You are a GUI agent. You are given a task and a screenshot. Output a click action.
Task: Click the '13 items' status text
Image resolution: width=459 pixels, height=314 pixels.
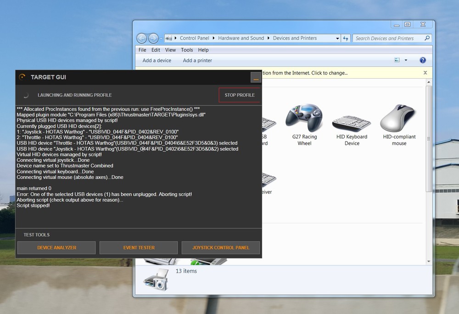[x=186, y=271]
